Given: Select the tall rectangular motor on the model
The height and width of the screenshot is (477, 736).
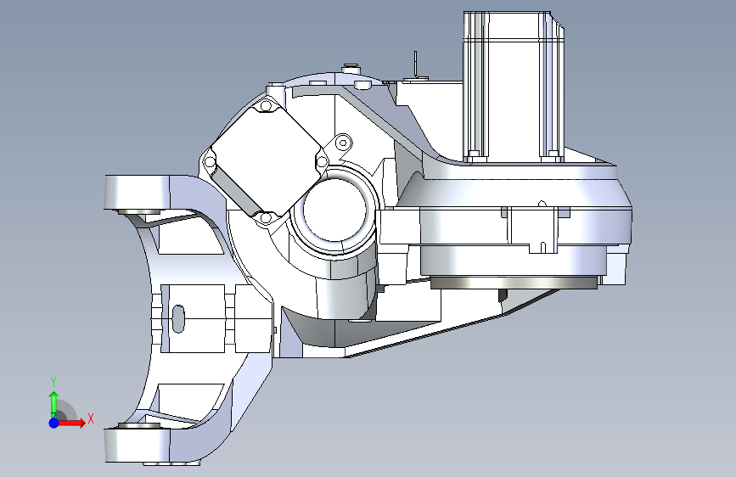Looking at the screenshot, I should [x=514, y=87].
